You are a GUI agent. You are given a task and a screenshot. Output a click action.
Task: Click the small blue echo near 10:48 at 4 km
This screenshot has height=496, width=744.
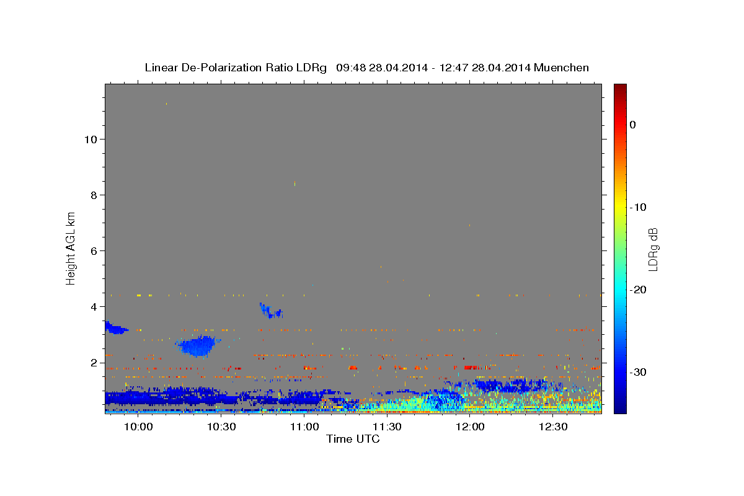[x=270, y=311]
